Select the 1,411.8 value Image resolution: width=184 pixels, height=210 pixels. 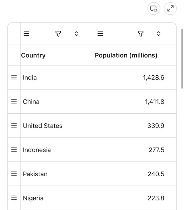click(x=155, y=102)
